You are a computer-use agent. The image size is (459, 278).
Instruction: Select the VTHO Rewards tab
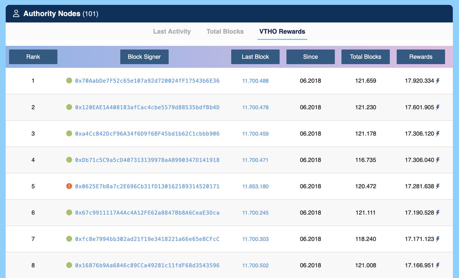click(x=282, y=31)
